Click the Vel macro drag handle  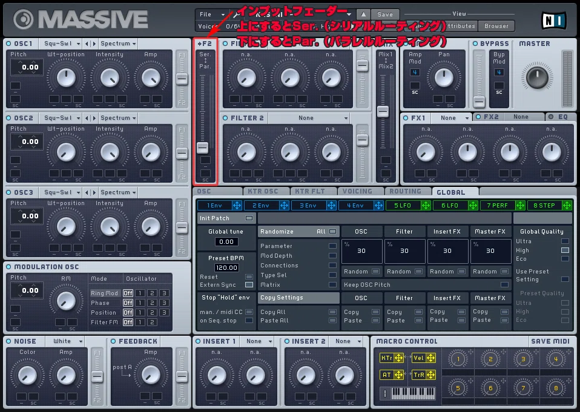tap(430, 358)
